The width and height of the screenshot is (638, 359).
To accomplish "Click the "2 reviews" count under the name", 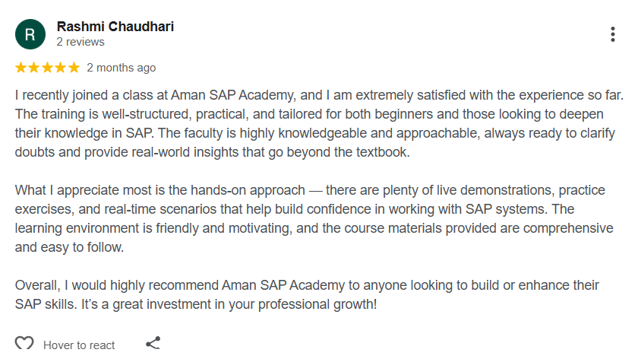I will pos(80,43).
